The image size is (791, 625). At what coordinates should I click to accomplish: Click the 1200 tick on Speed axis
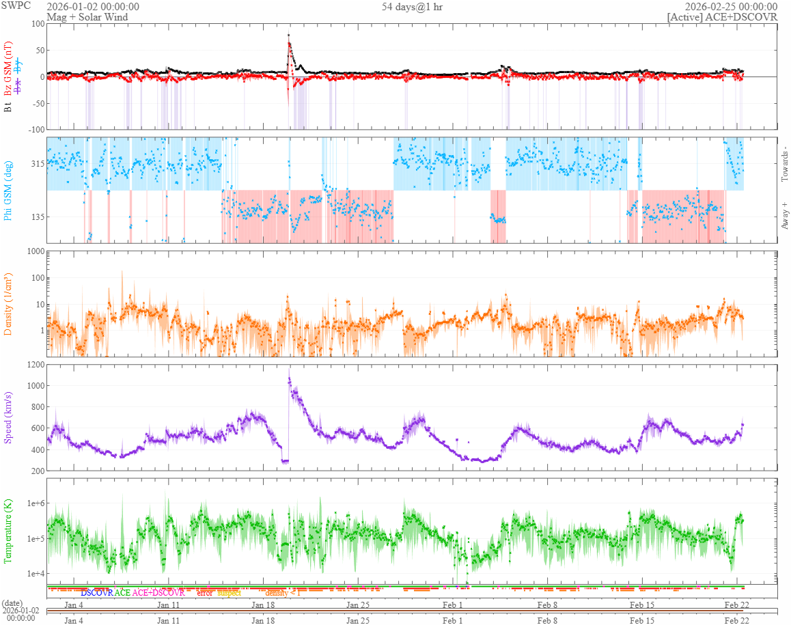click(36, 364)
